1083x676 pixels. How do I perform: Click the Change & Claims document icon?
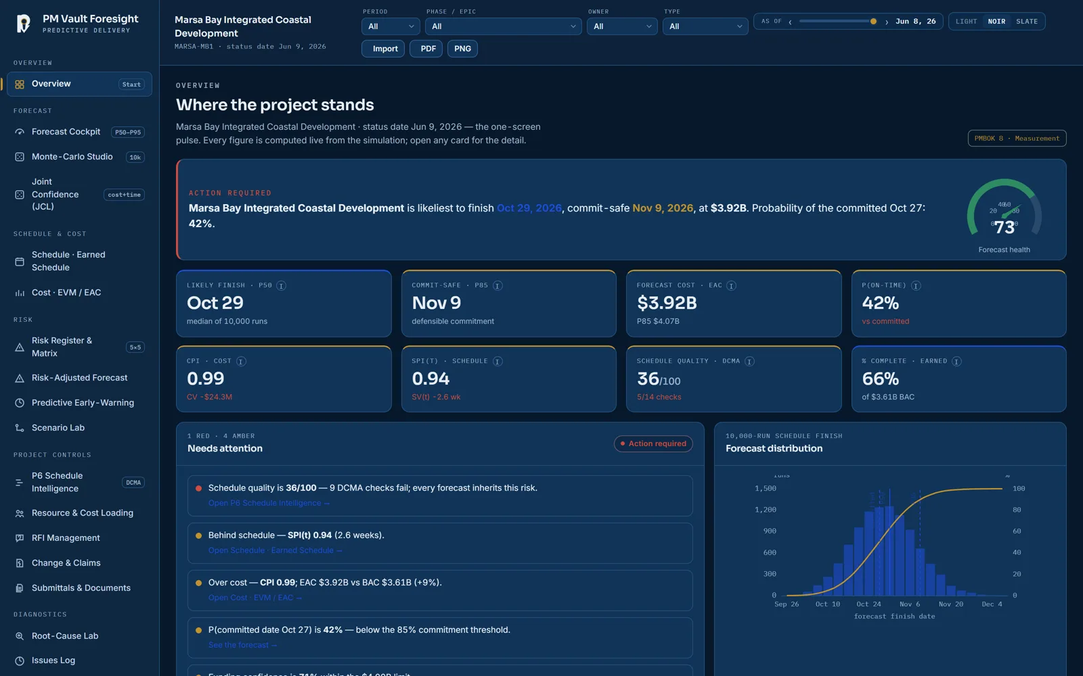click(x=20, y=563)
